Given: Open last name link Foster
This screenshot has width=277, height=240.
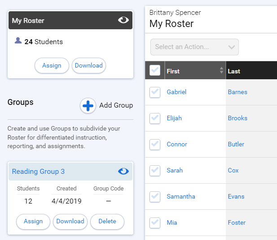Looking at the screenshot, I should [237, 222].
